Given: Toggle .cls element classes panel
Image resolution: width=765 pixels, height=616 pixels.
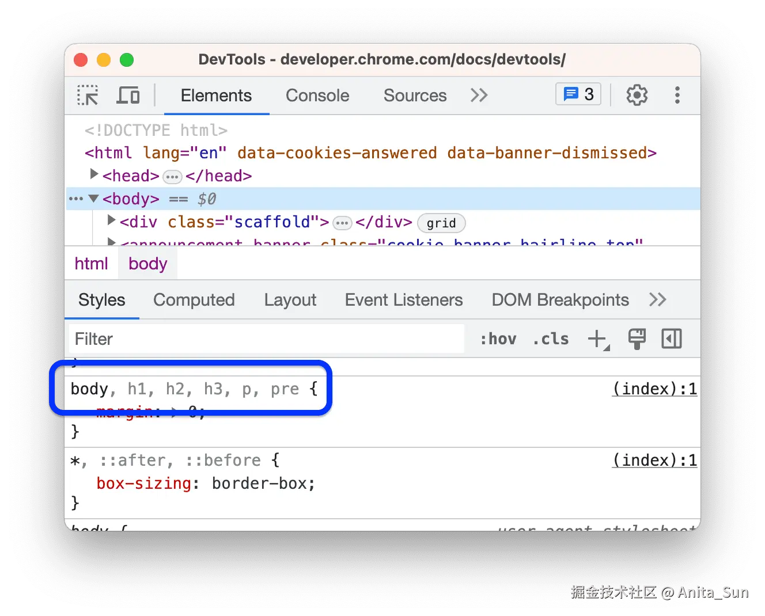Looking at the screenshot, I should click(551, 339).
